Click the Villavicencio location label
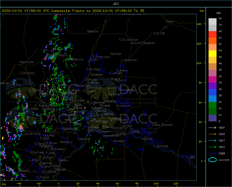Viewport: 232px width, 187px height. click(57, 55)
